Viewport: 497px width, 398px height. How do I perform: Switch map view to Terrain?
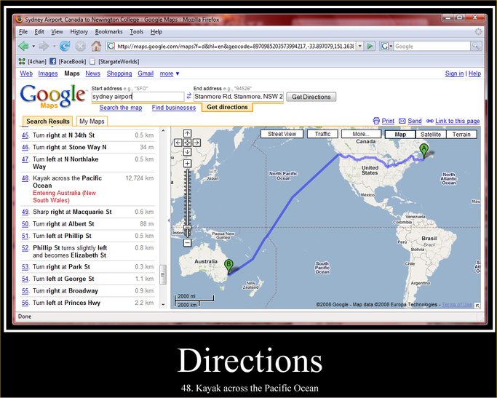461,134
